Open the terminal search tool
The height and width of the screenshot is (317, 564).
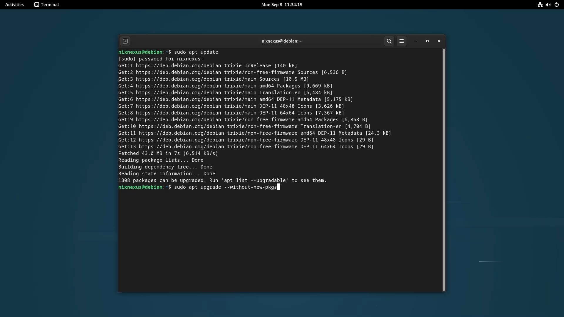[389, 41]
